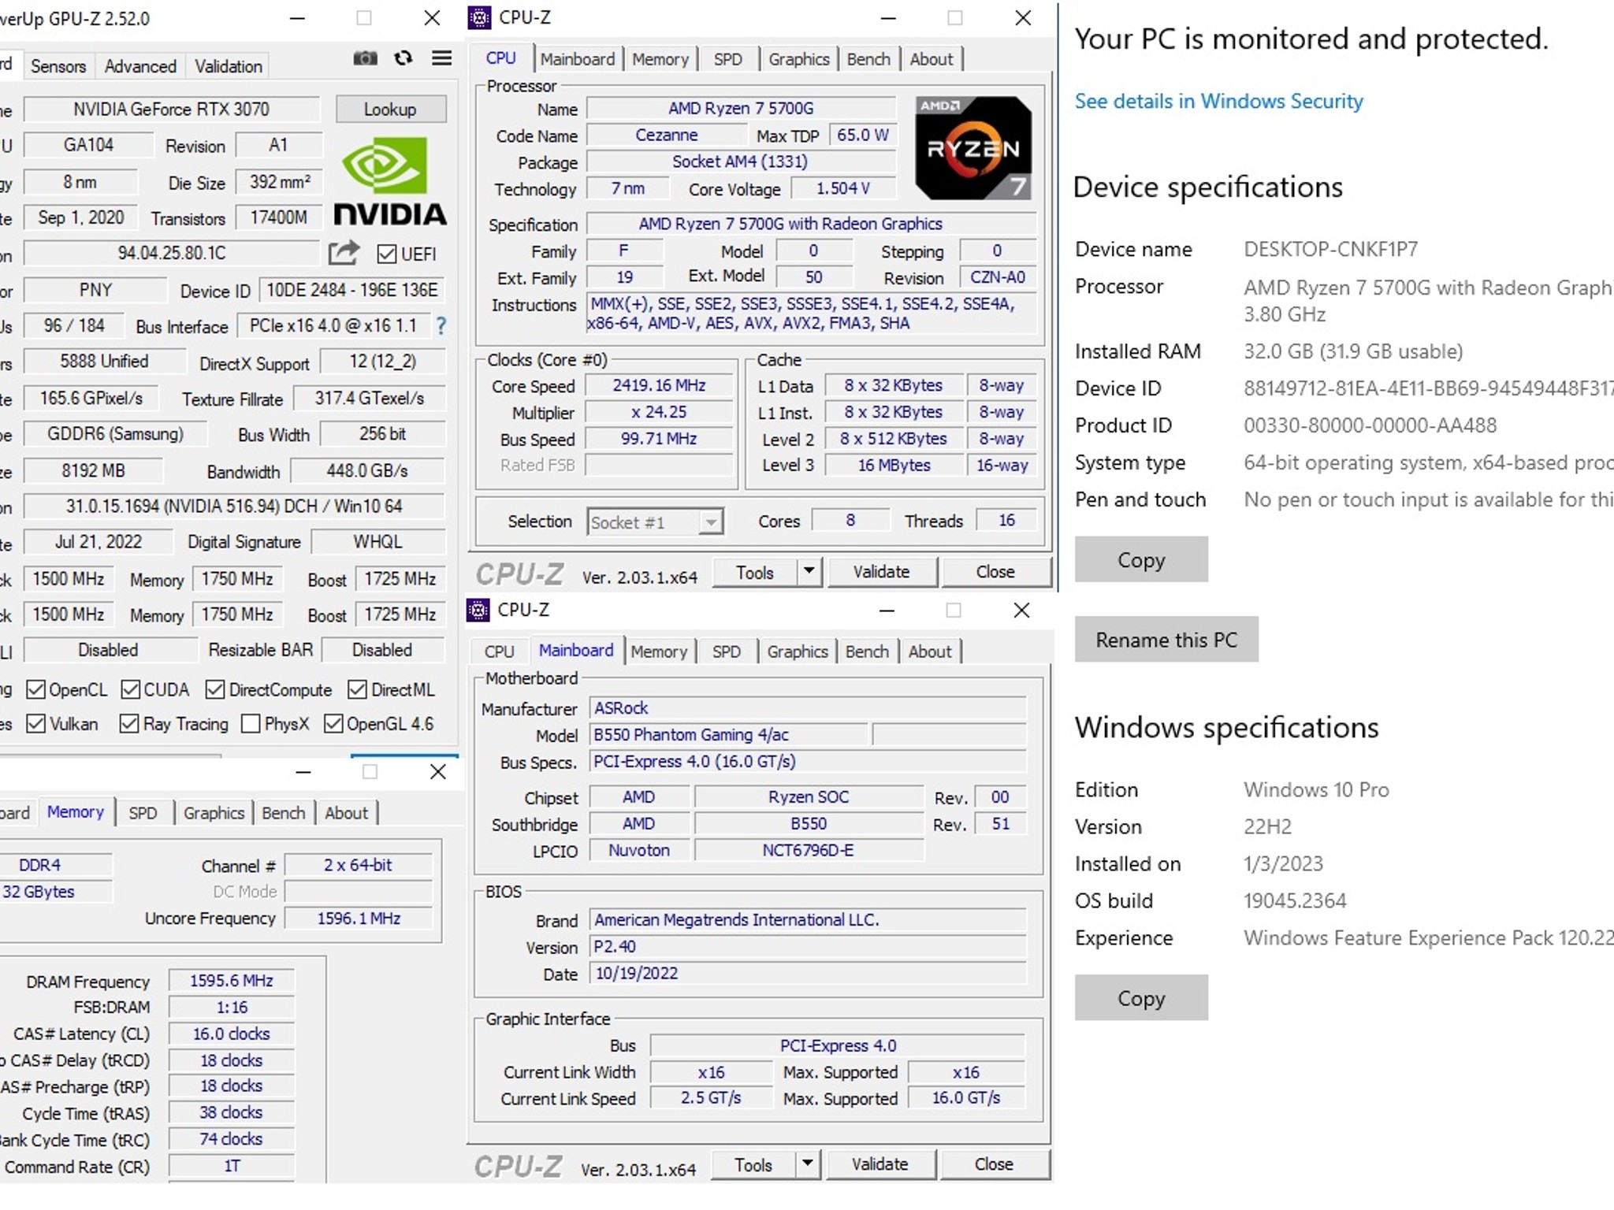1614x1210 pixels.
Task: Open the Tools dropdown in the bottom CPU-Z
Action: pyautogui.click(x=807, y=1164)
